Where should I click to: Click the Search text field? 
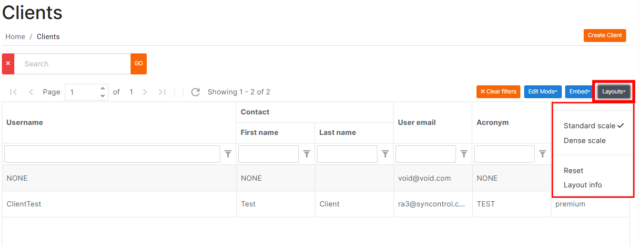72,64
